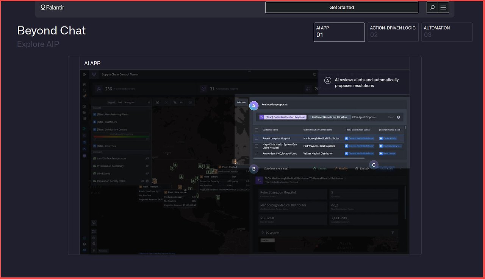
Task: Toggle the Manufacturing Plants layer checkbox
Action: point(95,114)
